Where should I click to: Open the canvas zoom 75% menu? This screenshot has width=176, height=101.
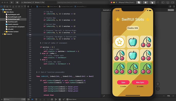pyautogui.click(x=169, y=96)
